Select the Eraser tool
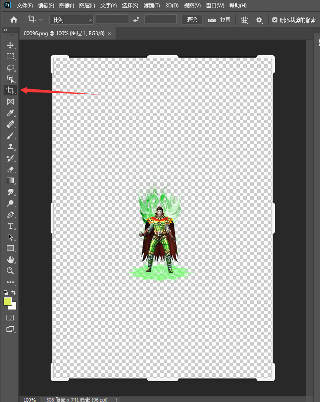Image resolution: width=320 pixels, height=402 pixels. coord(10,169)
